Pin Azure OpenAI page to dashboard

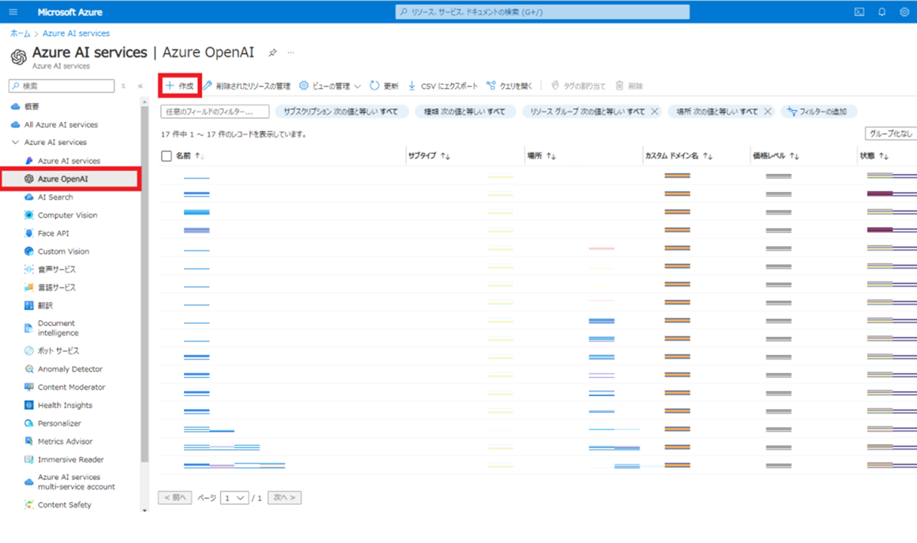[272, 53]
